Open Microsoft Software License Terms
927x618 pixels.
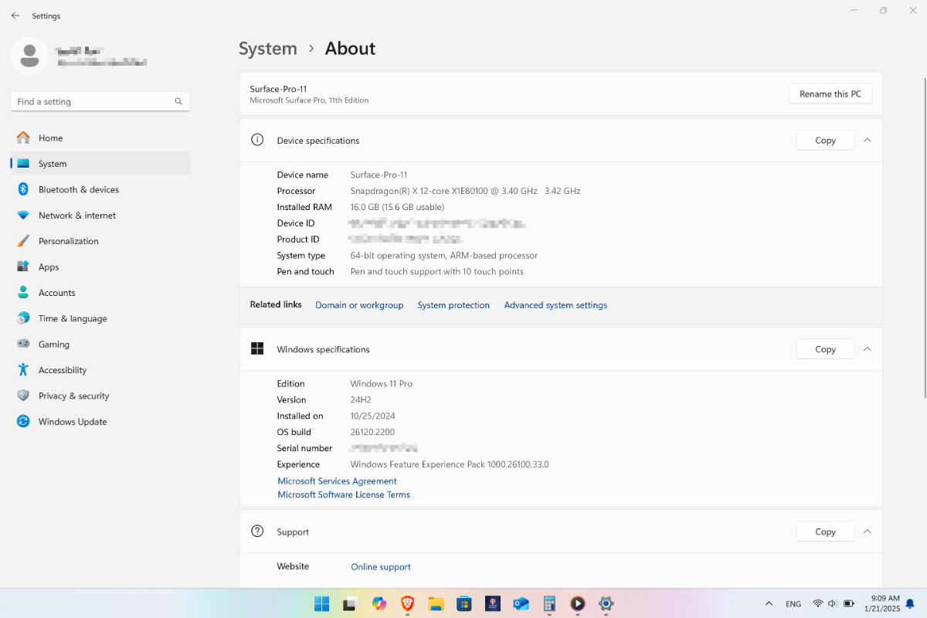coord(344,494)
